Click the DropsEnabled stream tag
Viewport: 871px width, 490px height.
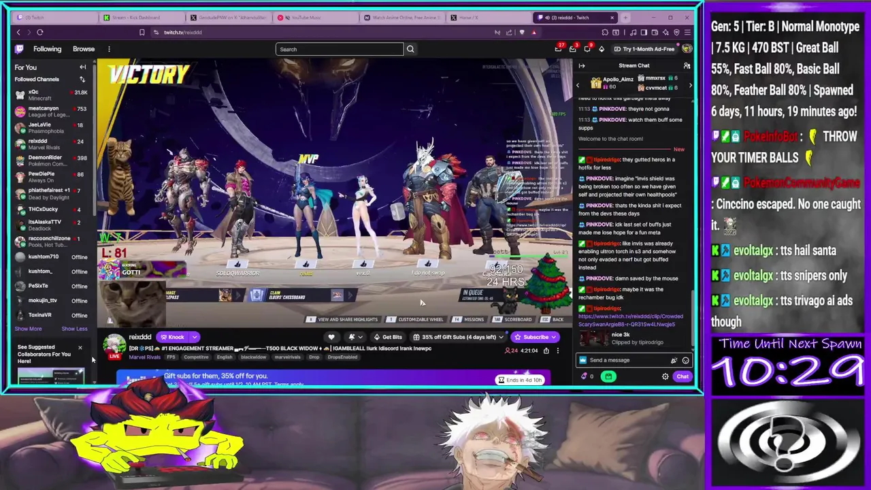coord(342,357)
